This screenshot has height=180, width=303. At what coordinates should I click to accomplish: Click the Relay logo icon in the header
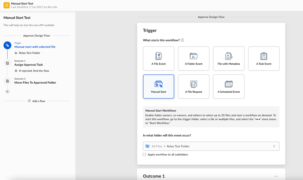[x=6, y=5]
